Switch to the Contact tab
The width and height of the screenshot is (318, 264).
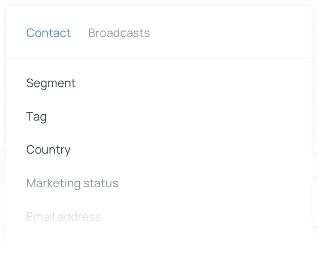(x=49, y=33)
